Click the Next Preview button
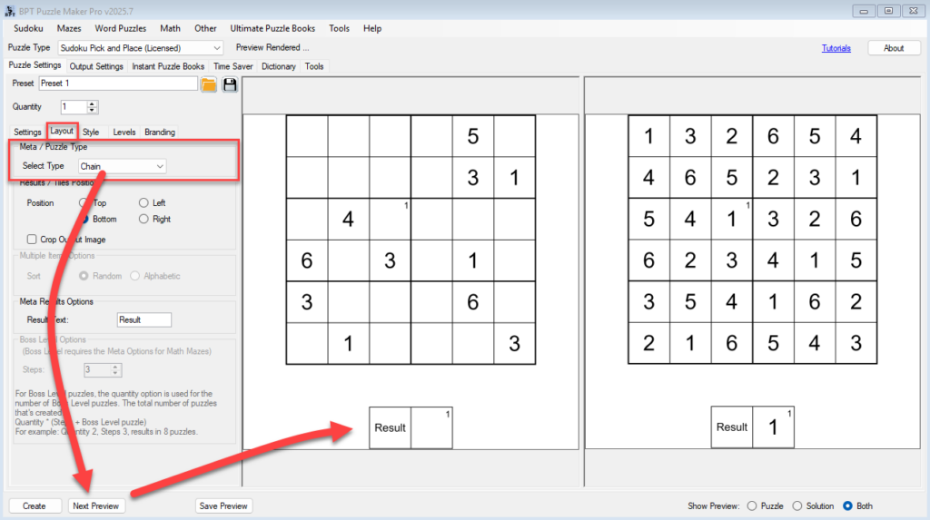930x520 pixels. [95, 506]
